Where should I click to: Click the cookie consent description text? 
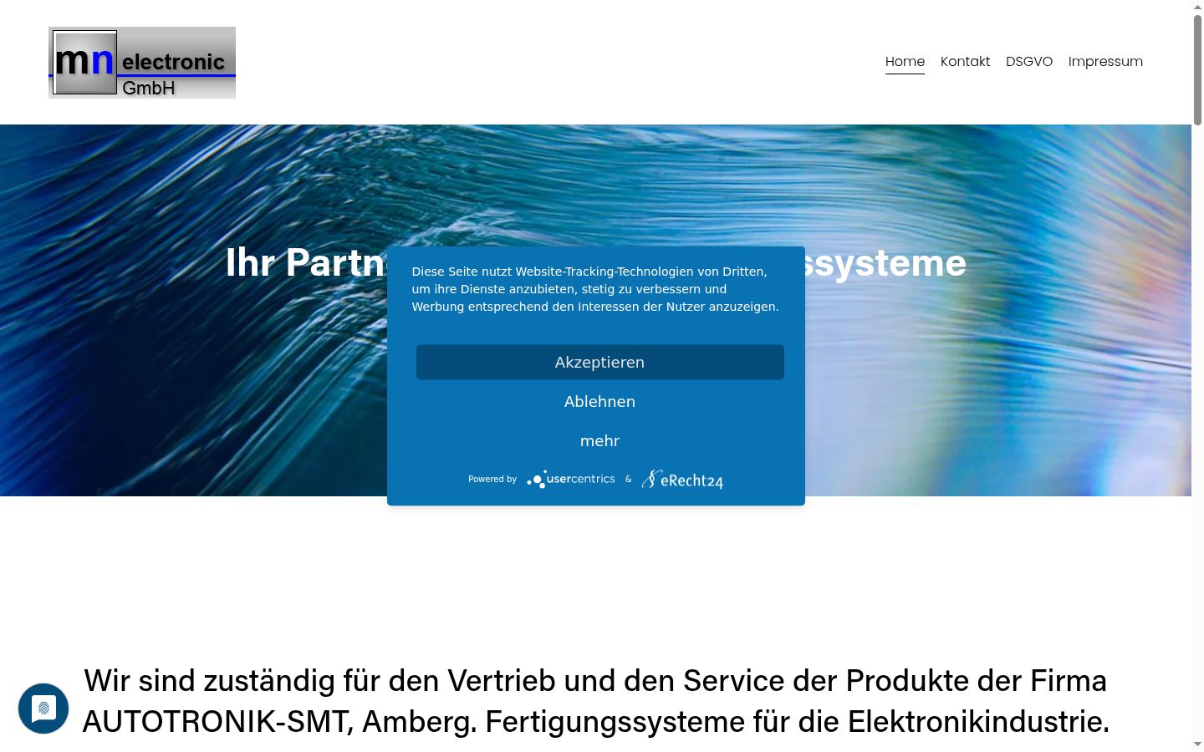click(x=595, y=289)
